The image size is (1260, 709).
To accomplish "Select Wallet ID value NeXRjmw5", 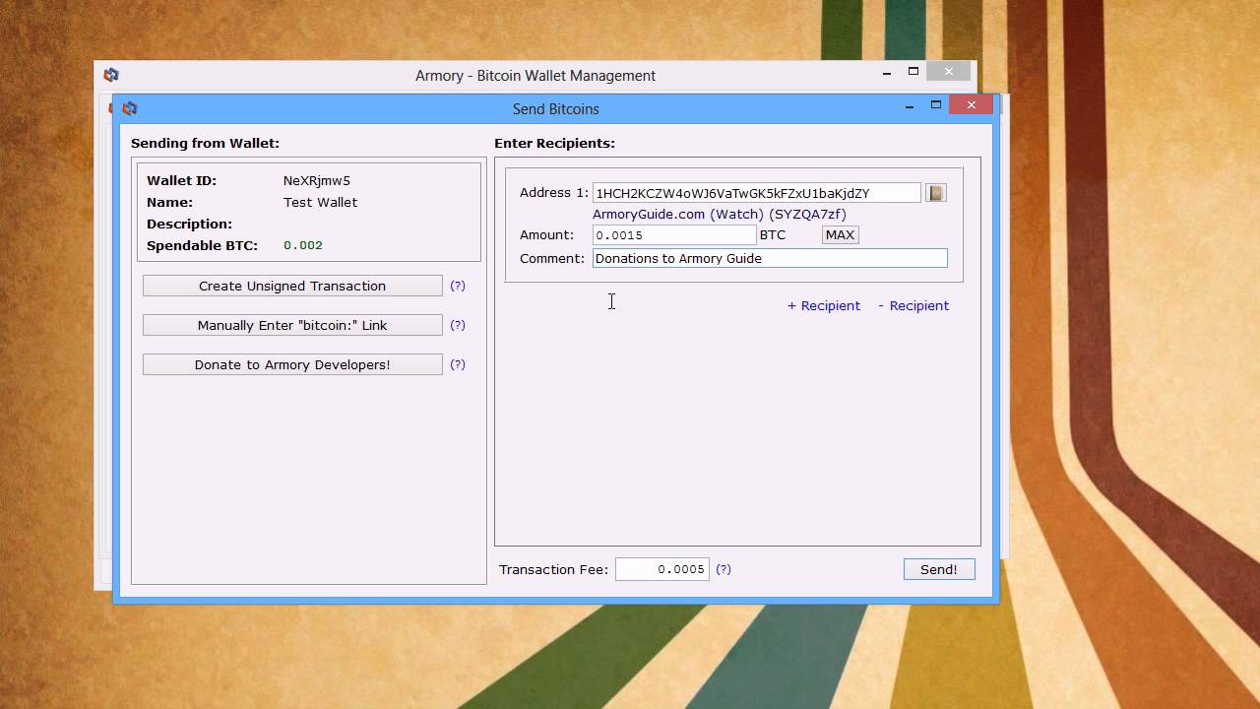I will 317,180.
